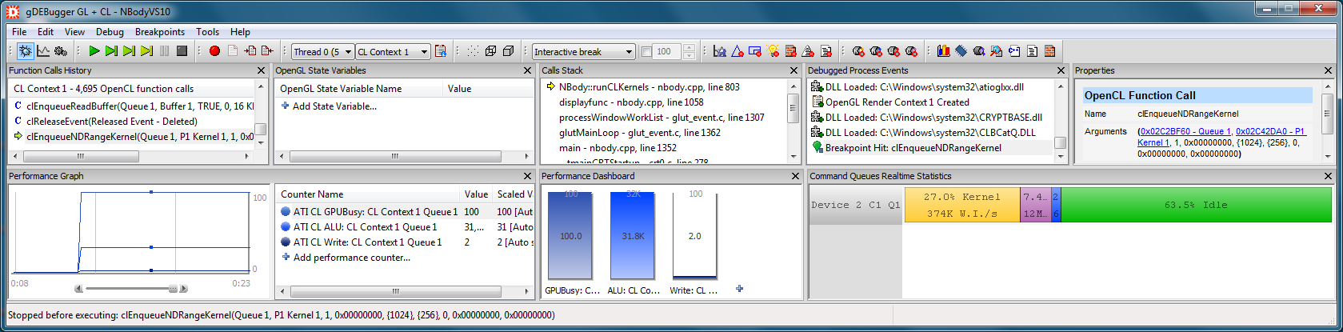Click the wireframe cube raster mode icon

[x=490, y=51]
